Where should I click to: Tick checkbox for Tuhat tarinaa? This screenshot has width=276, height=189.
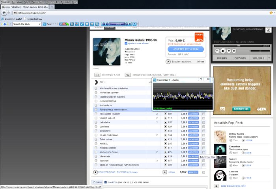204,139
